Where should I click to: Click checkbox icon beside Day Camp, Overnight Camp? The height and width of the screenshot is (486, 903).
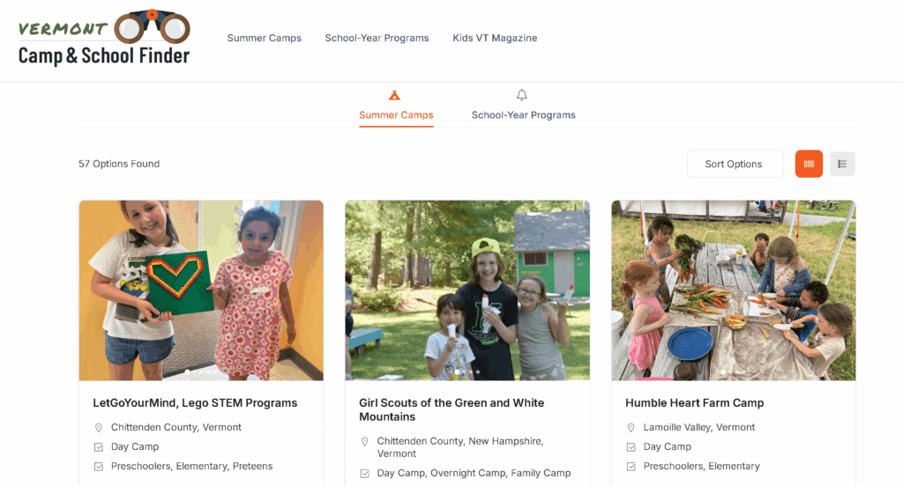tap(365, 473)
